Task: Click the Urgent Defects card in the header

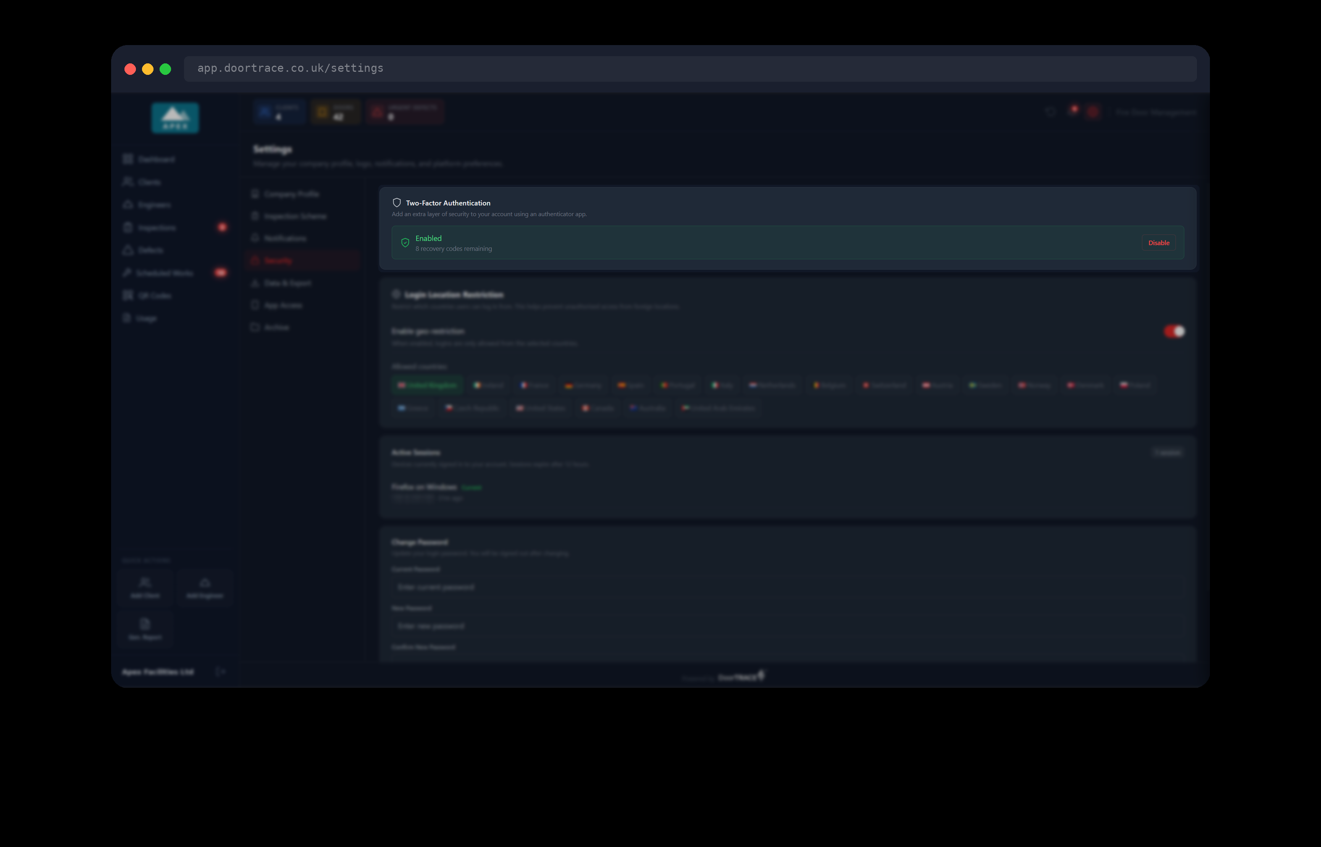Action: [405, 112]
